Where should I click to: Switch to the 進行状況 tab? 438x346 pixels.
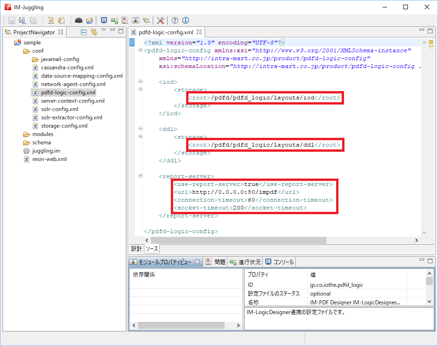tap(245, 262)
